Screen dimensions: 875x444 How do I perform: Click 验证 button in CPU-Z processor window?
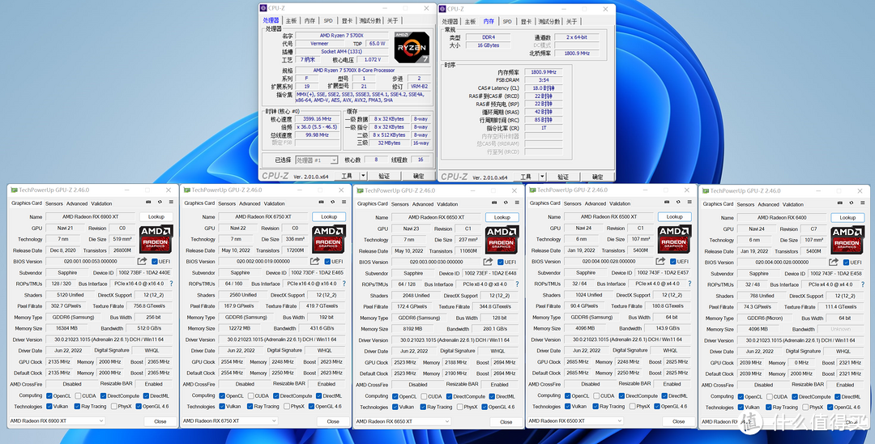click(x=384, y=176)
